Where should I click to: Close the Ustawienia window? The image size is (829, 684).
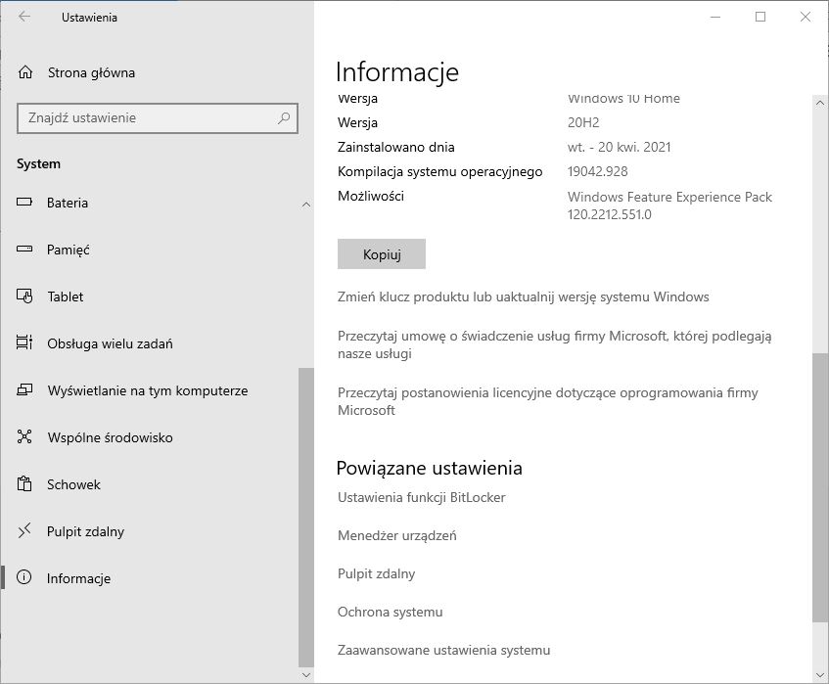(x=806, y=17)
